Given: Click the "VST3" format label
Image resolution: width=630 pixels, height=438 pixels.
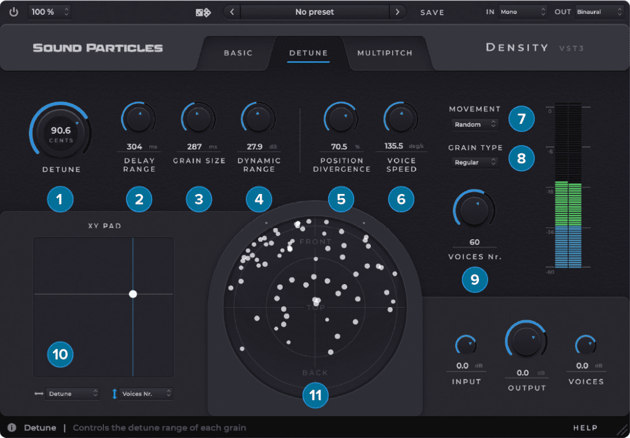Looking at the screenshot, I should tap(572, 48).
